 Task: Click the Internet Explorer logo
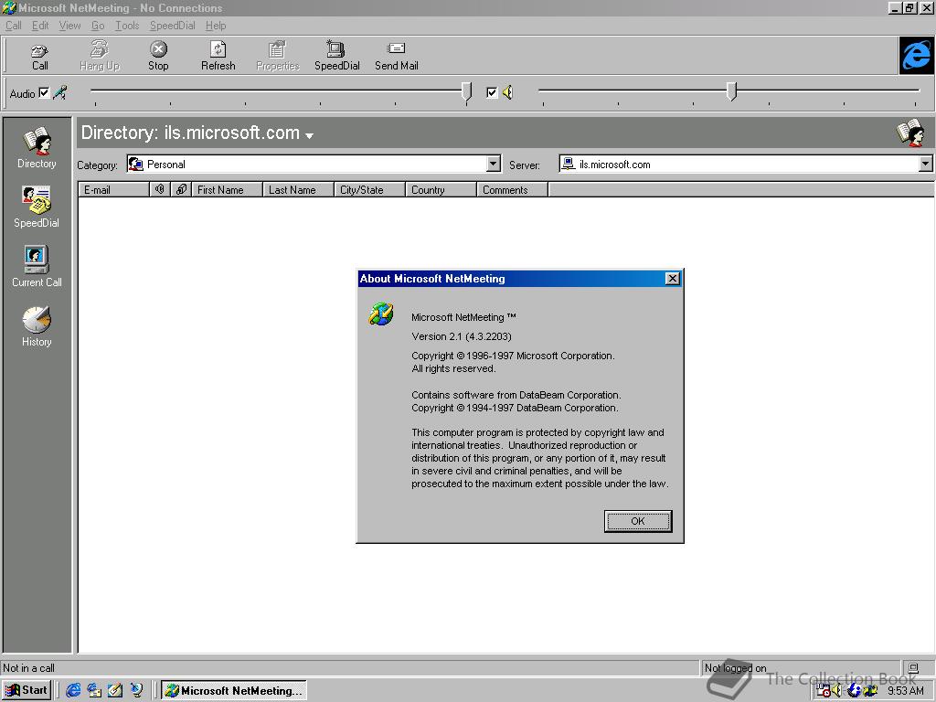click(916, 56)
